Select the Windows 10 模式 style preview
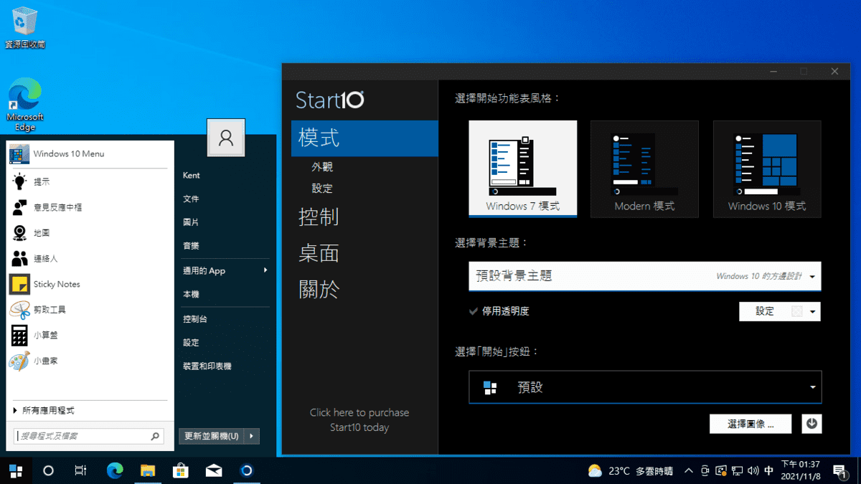This screenshot has height=484, width=861. tap(766, 169)
